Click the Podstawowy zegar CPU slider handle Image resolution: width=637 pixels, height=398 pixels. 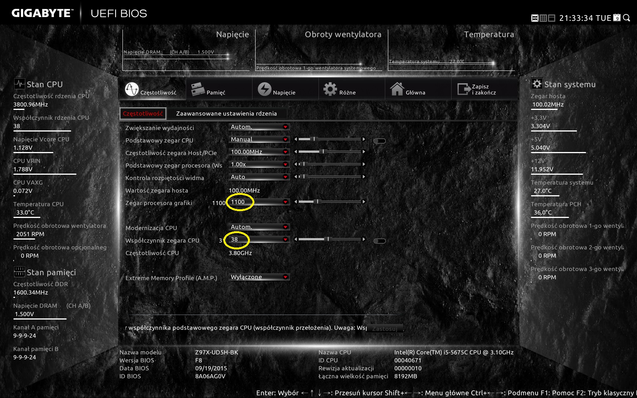coord(314,139)
